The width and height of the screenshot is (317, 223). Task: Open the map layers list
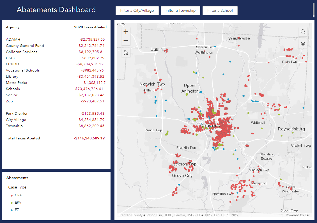(303, 44)
